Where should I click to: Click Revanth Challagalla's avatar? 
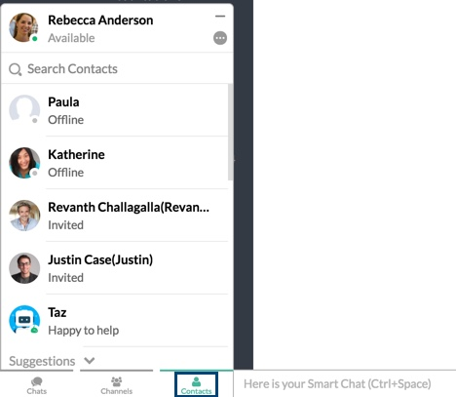click(24, 216)
